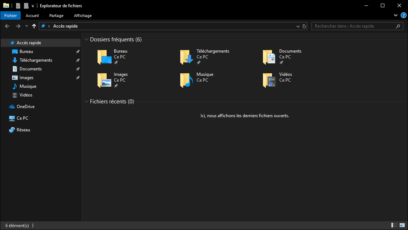This screenshot has height=230, width=408.
Task: Open the Fichier ribbon tab
Action: (x=11, y=16)
